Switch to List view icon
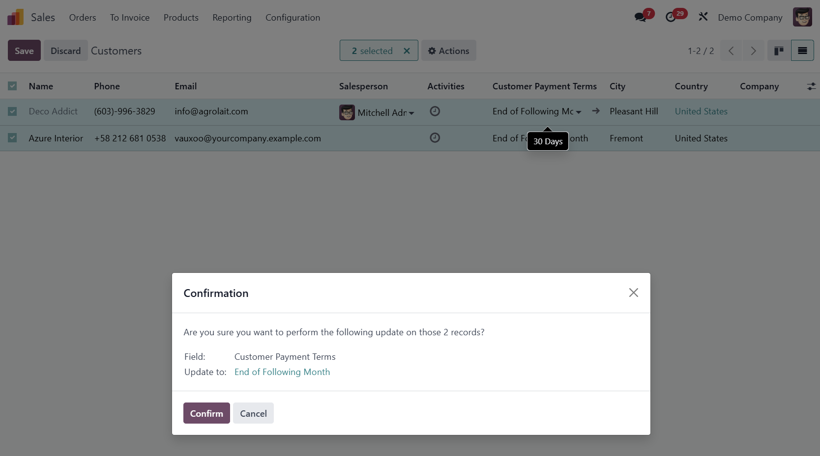 coord(802,51)
